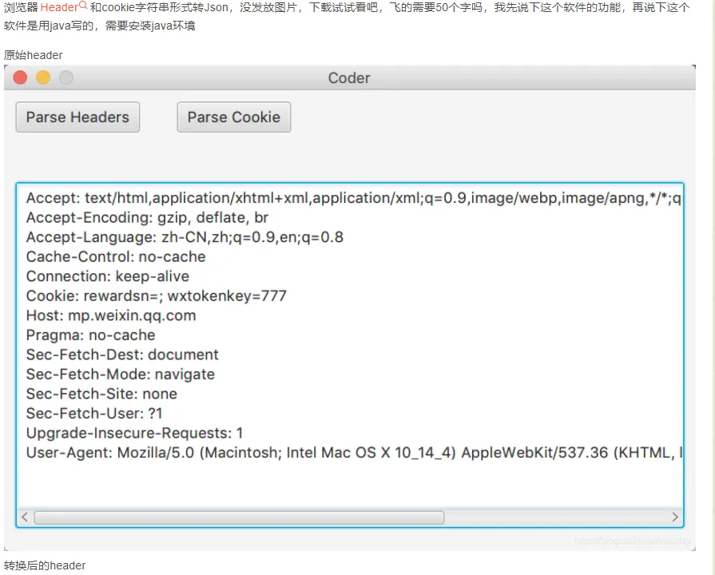Click the Coder window title
Screen dimensions: 715x575
tap(349, 78)
